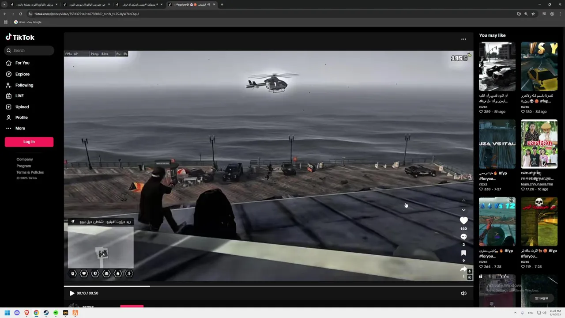Open the Chrome profile avatar

(552, 14)
